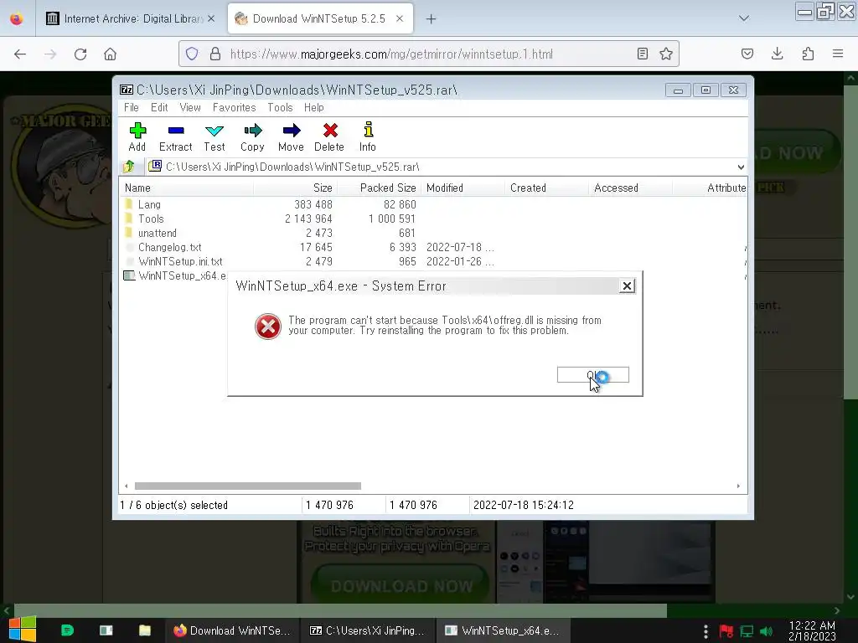Show hidden tray icons overflow

click(x=706, y=631)
